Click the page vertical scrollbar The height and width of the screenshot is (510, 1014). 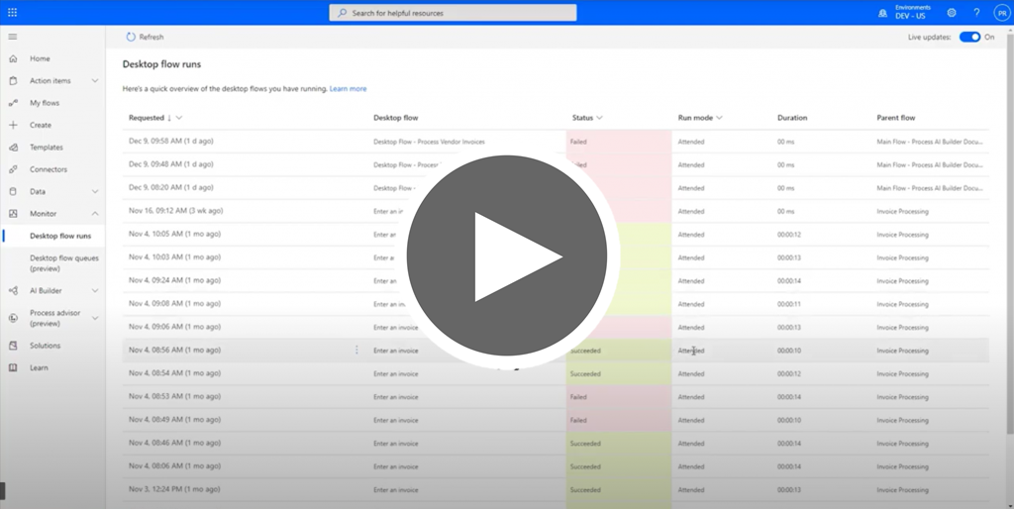click(1009, 233)
